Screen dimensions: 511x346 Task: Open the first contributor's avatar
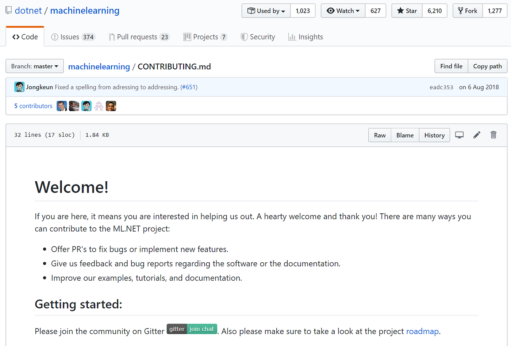pyautogui.click(x=62, y=106)
